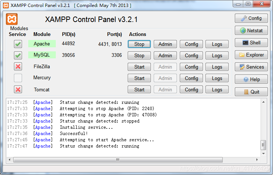The image size is (273, 175).
Task: Click the Tomcat Admin button
Action: point(165,90)
